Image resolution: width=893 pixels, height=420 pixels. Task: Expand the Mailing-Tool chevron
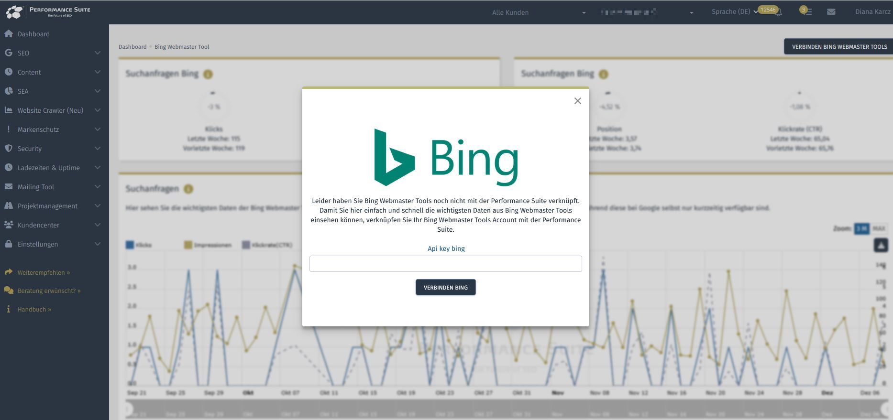98,187
